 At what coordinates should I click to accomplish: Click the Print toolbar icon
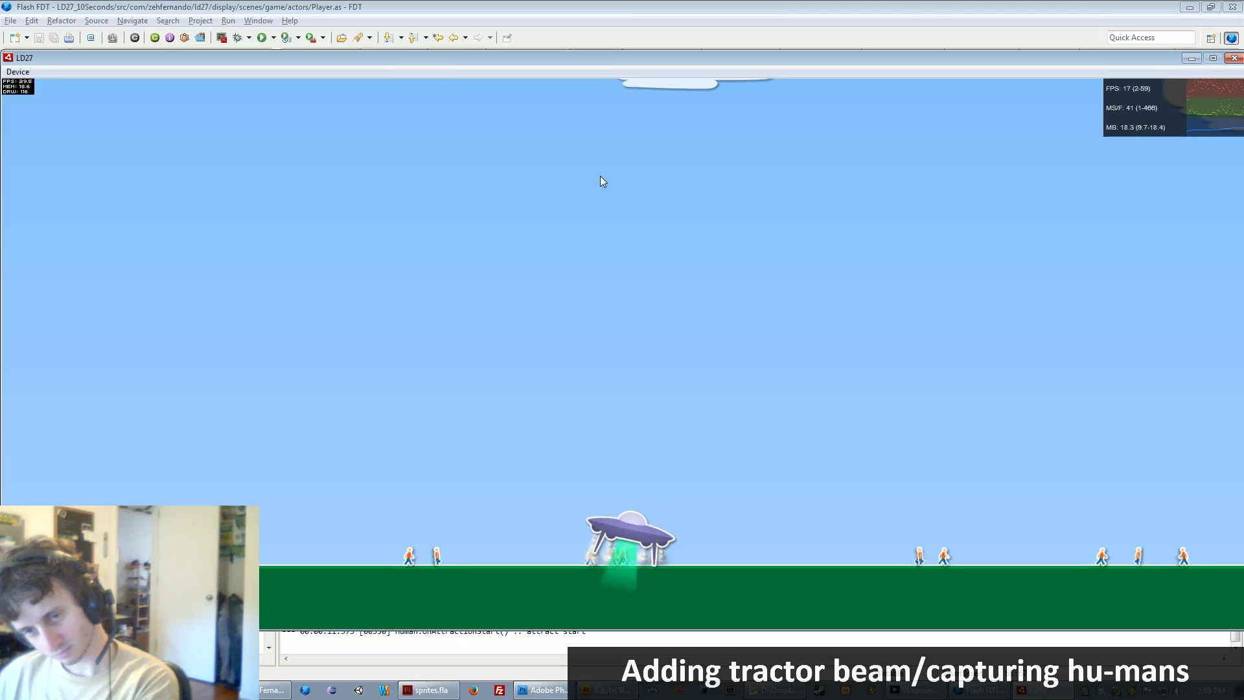(x=69, y=38)
